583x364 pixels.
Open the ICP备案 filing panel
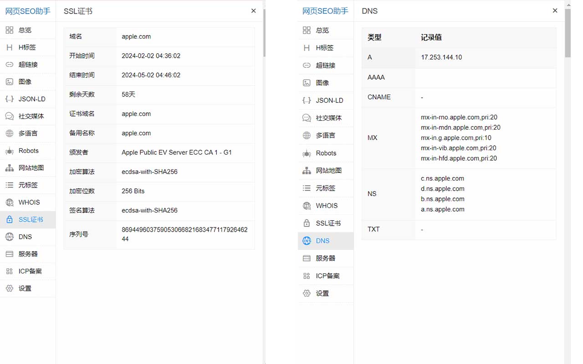[x=28, y=271]
